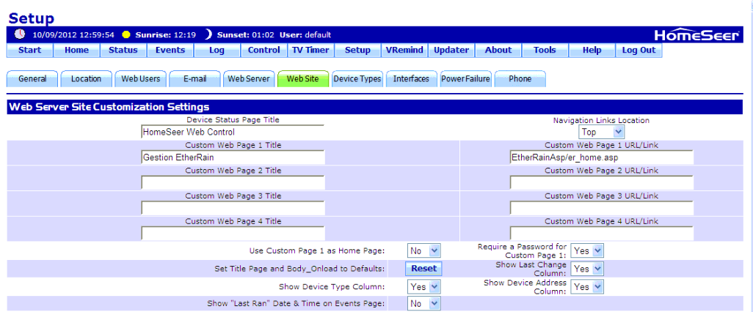Open the TV Timer page

pyautogui.click(x=310, y=51)
